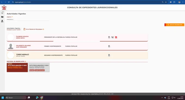
Task: Click the JNE logo
Action: (4, 8)
